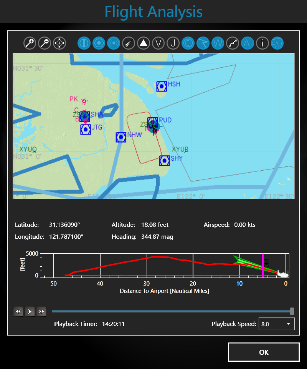Viewport: 307px width, 369px height.
Task: Click the playback progress slider handle
Action: pyautogui.click(x=292, y=311)
